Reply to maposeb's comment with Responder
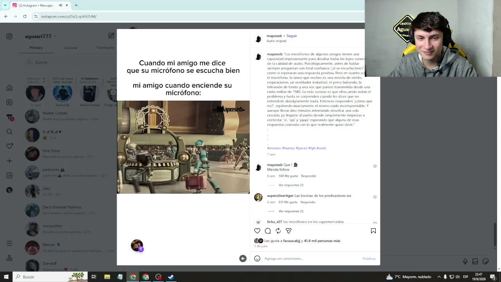 click(308, 176)
